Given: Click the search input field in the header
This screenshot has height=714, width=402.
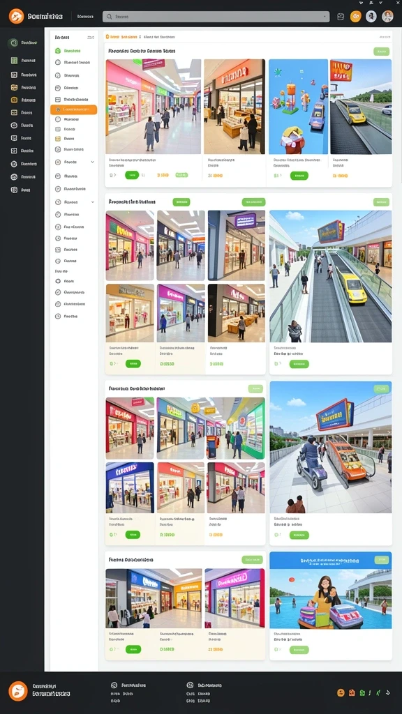Looking at the screenshot, I should pyautogui.click(x=216, y=17).
